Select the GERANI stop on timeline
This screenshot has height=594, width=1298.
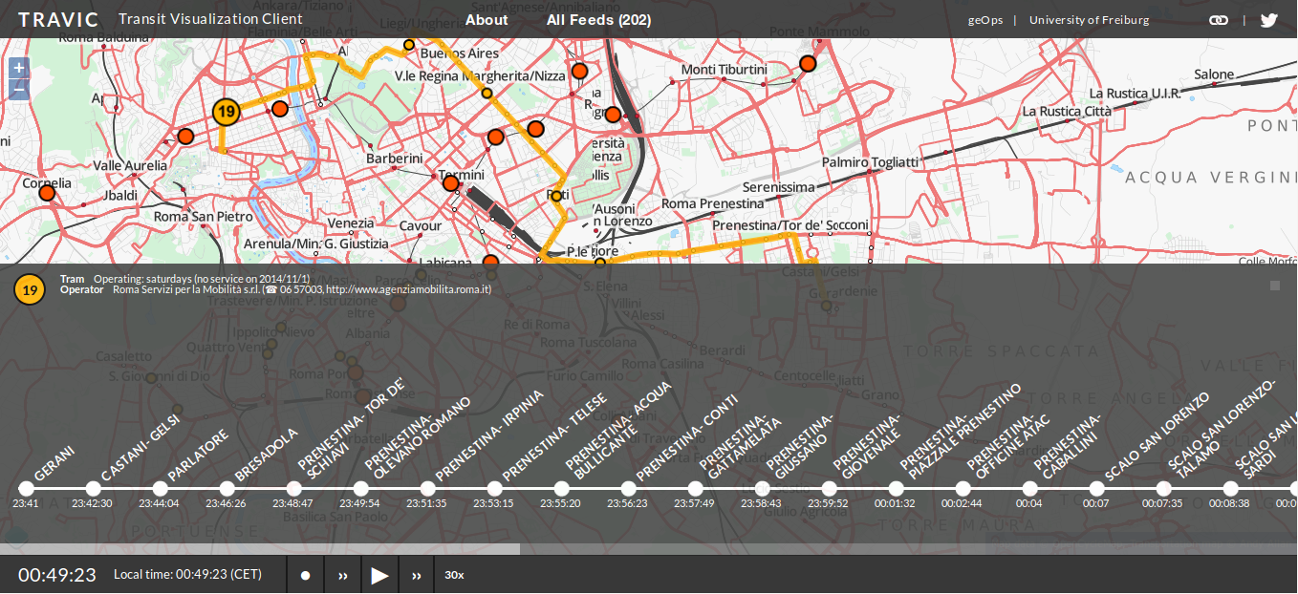26,488
